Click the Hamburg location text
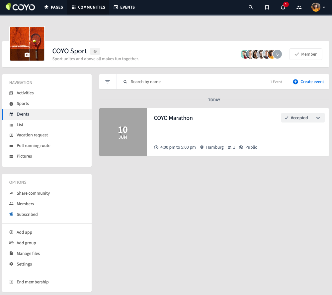 pyautogui.click(x=215, y=147)
